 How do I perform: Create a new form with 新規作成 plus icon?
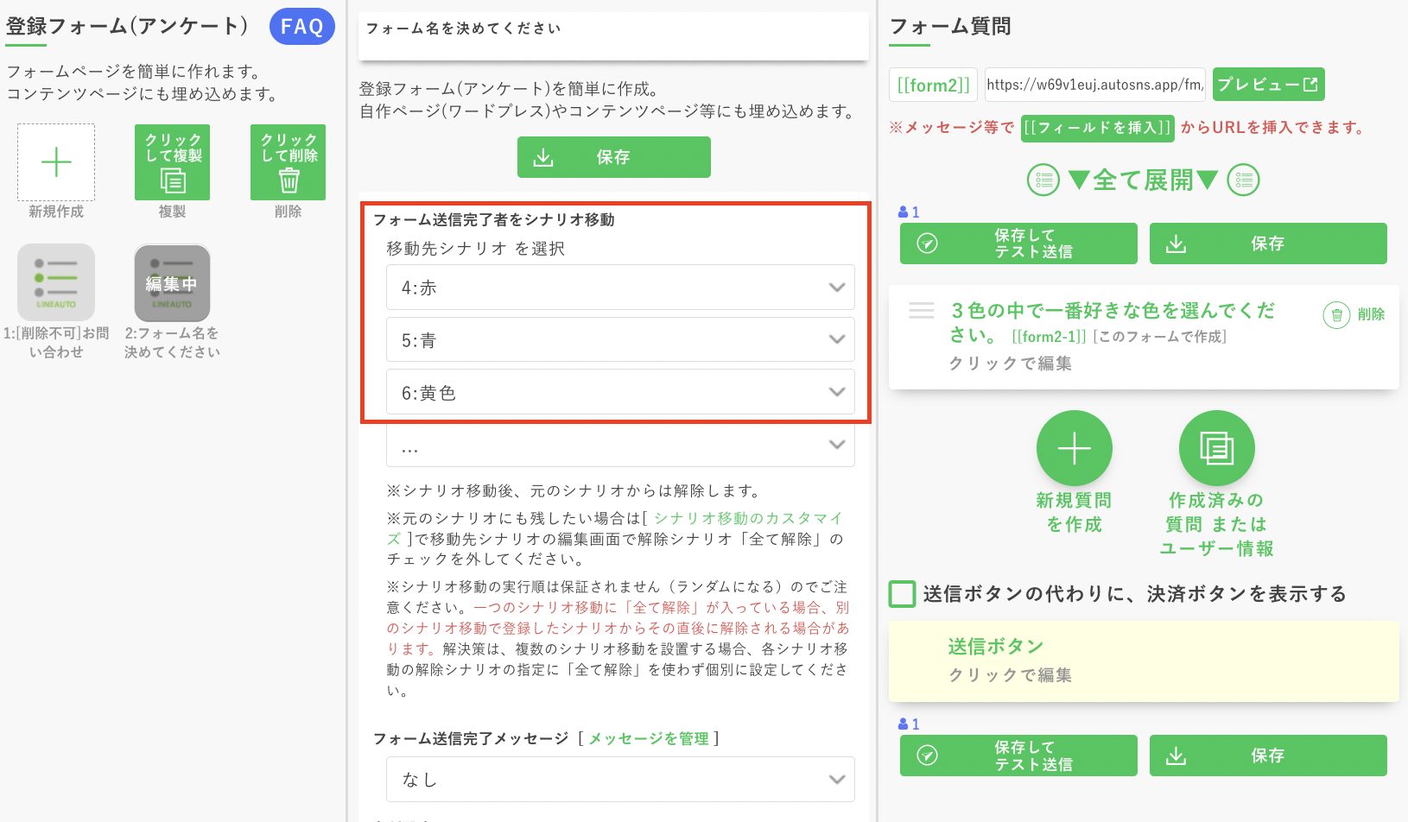55,162
